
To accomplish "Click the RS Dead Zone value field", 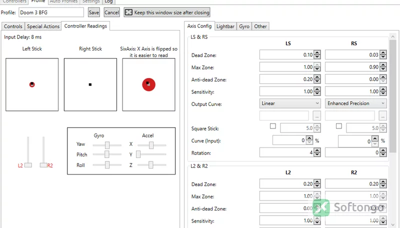I will (x=352, y=54).
